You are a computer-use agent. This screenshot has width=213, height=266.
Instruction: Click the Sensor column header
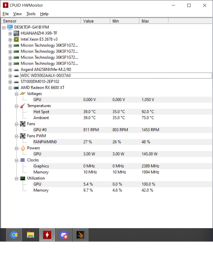[x=41, y=21]
